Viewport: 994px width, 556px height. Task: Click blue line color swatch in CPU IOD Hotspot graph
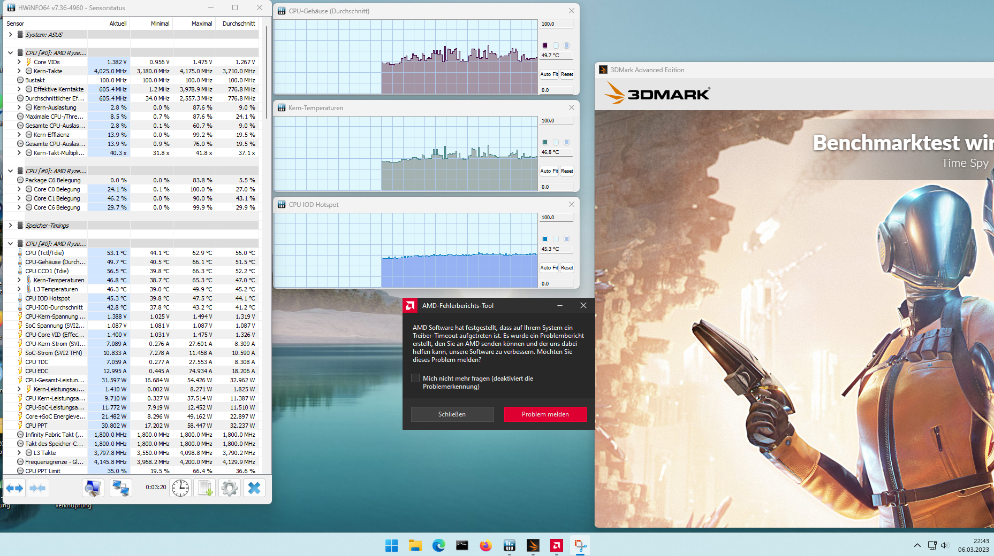(545, 239)
